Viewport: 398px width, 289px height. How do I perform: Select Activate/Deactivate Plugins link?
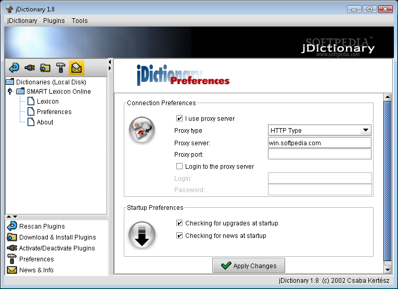click(x=57, y=248)
